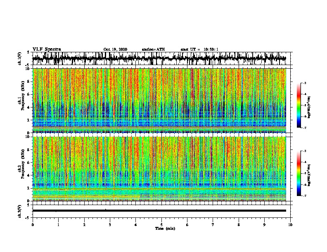Click time axis tick label "9"
Screen dimensions: 327x252
[x=264, y=225]
